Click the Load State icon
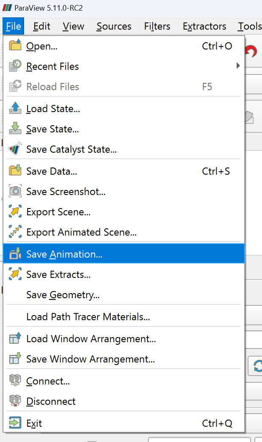 point(15,109)
